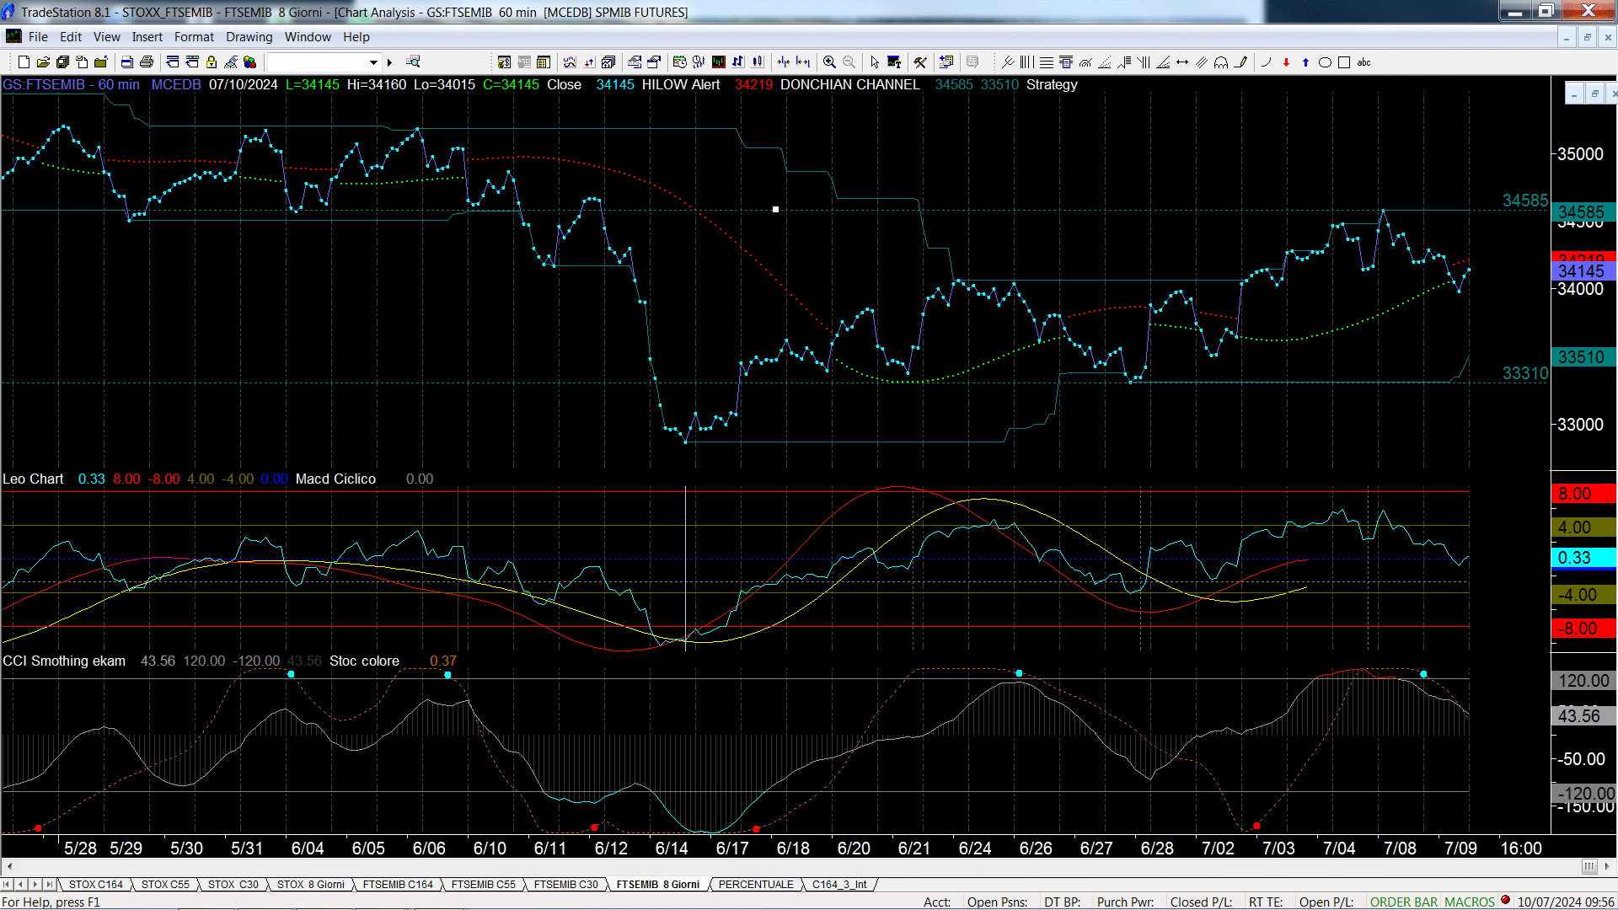Open the Drawing menu
The height and width of the screenshot is (910, 1618).
(x=249, y=37)
